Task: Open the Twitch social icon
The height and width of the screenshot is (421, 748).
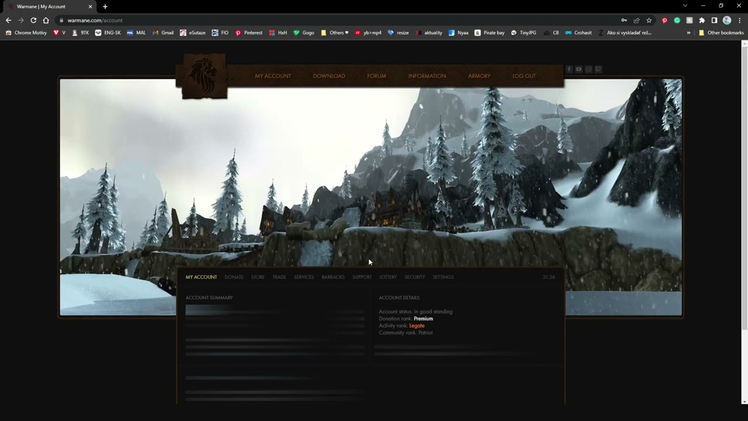Action: [x=598, y=69]
